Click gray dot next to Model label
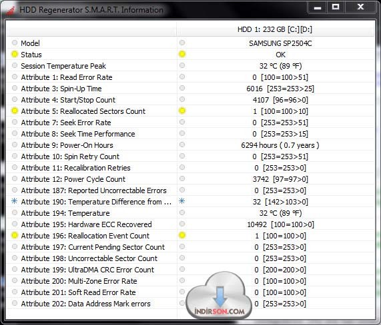The image size is (381, 325). click(15, 43)
